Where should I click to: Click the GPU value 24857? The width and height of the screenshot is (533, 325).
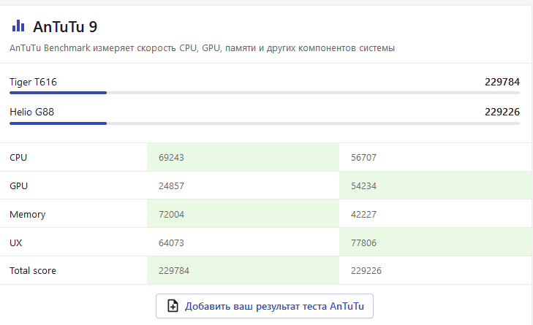point(171,186)
